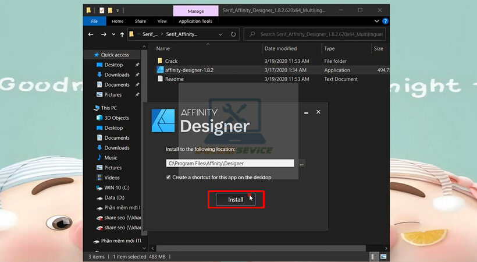Click the Explorer search box
The image size is (477, 262).
coord(315,34)
